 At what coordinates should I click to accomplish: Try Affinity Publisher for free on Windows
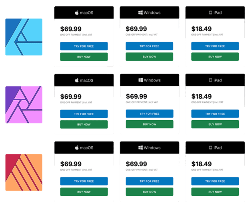[x=150, y=181]
